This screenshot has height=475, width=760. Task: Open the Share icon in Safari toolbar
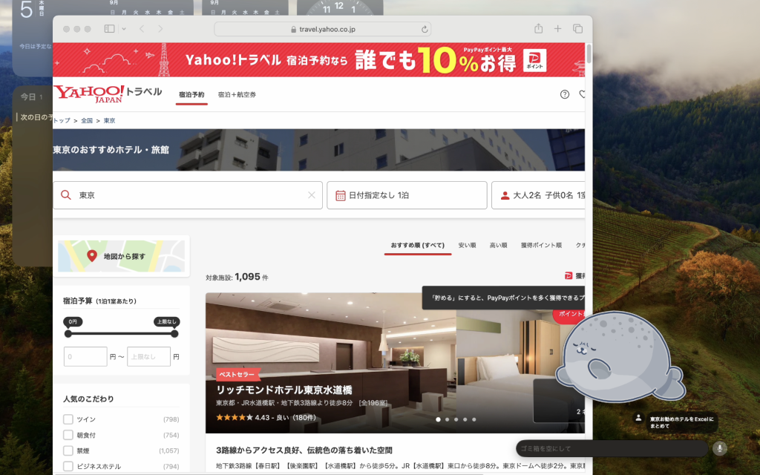point(539,29)
